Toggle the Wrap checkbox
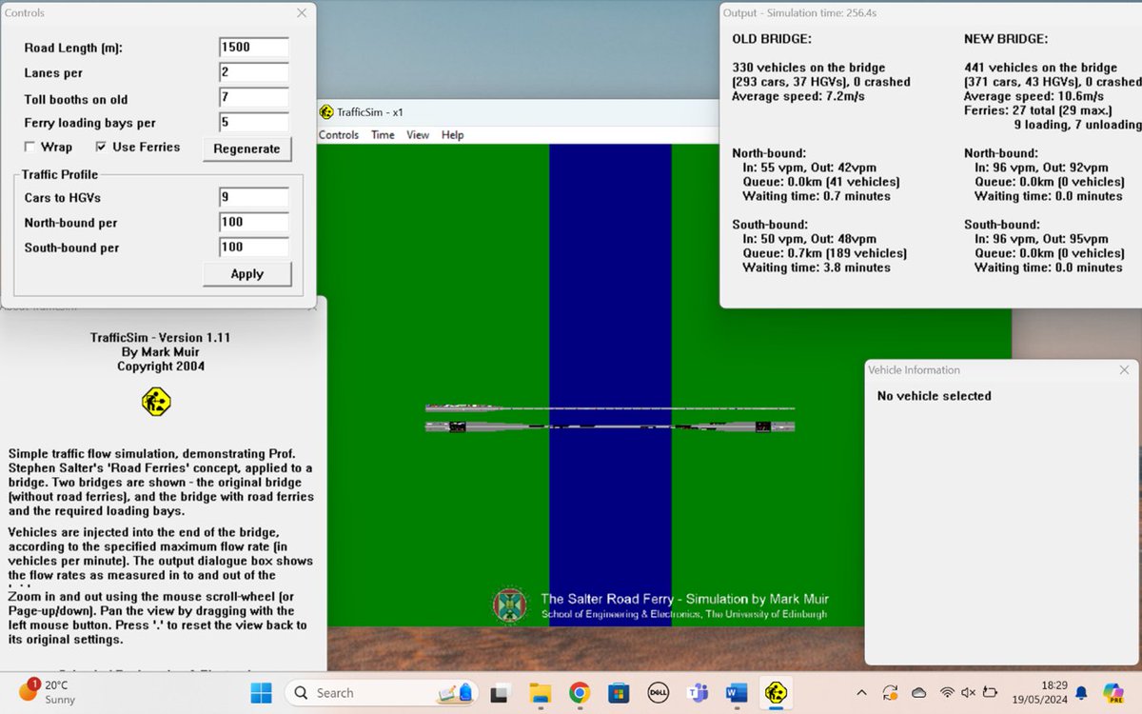The width and height of the screenshot is (1142, 714). tap(30, 147)
